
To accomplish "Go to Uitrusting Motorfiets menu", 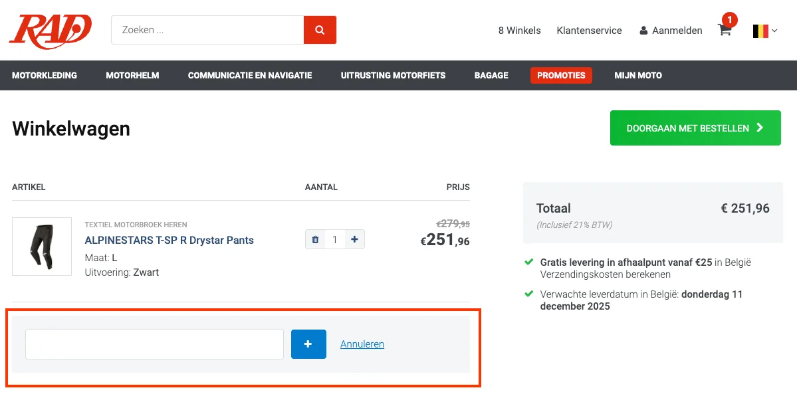I will [393, 76].
